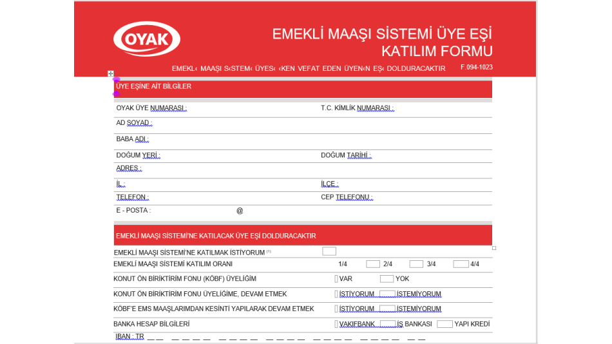Click 'EMEKLİ MAAŞI SİSTEMİ'NE KATILACAK ÜYE EŞİ DOLDURACAKTIR' heading
612x344 pixels.
(216, 236)
